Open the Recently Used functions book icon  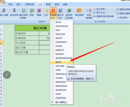(24, 10)
